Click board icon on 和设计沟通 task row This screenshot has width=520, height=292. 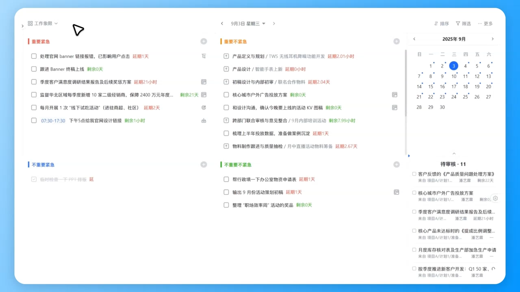pyautogui.click(x=394, y=108)
